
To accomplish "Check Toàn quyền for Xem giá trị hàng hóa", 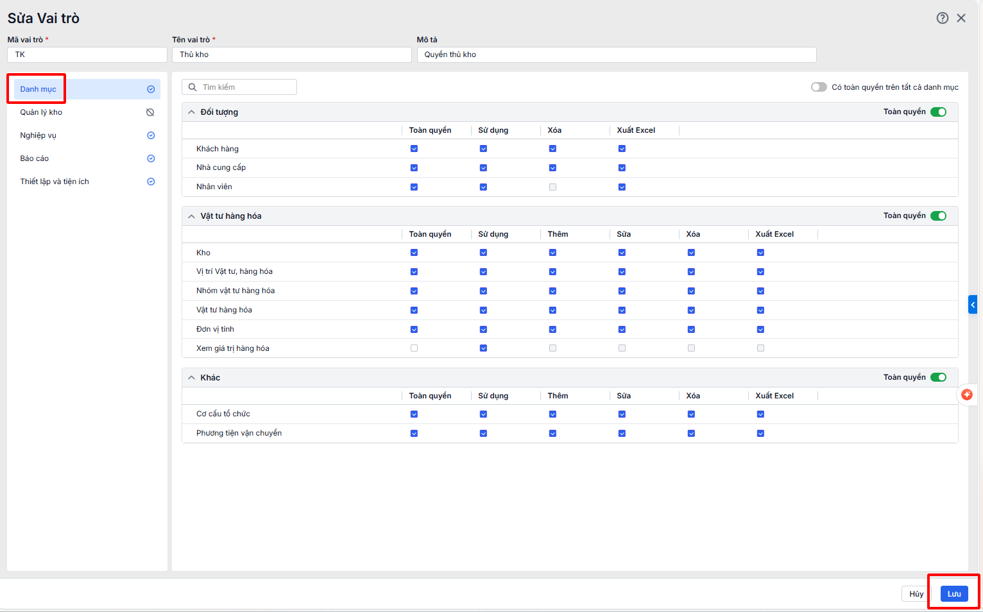I will point(414,348).
